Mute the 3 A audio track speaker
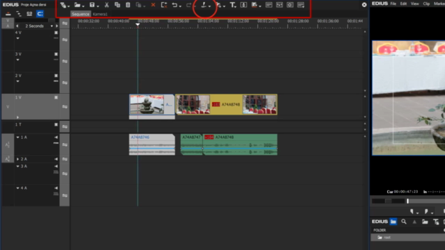The image size is (445, 250). coord(56,167)
